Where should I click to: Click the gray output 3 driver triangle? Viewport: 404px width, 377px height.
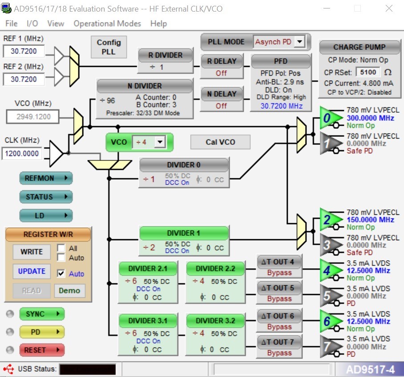[331, 245]
